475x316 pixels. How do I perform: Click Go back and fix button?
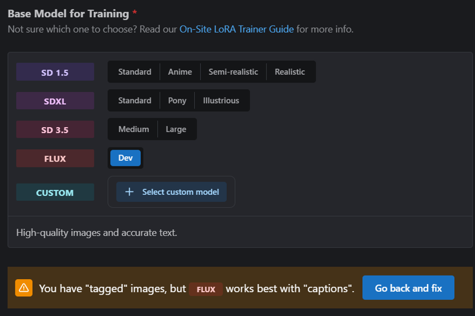click(408, 288)
